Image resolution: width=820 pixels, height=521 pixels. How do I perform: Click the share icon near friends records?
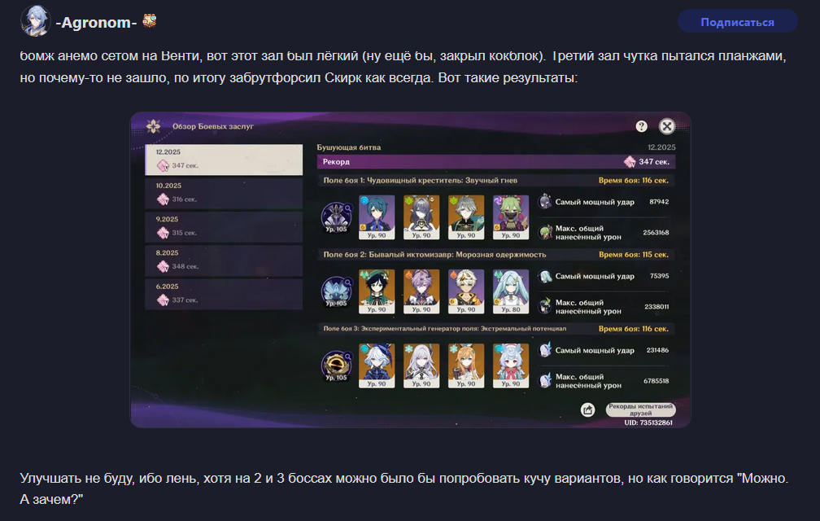tap(588, 409)
